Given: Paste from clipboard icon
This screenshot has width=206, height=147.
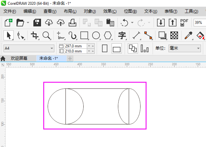Looking at the screenshot, I should 110,23.
